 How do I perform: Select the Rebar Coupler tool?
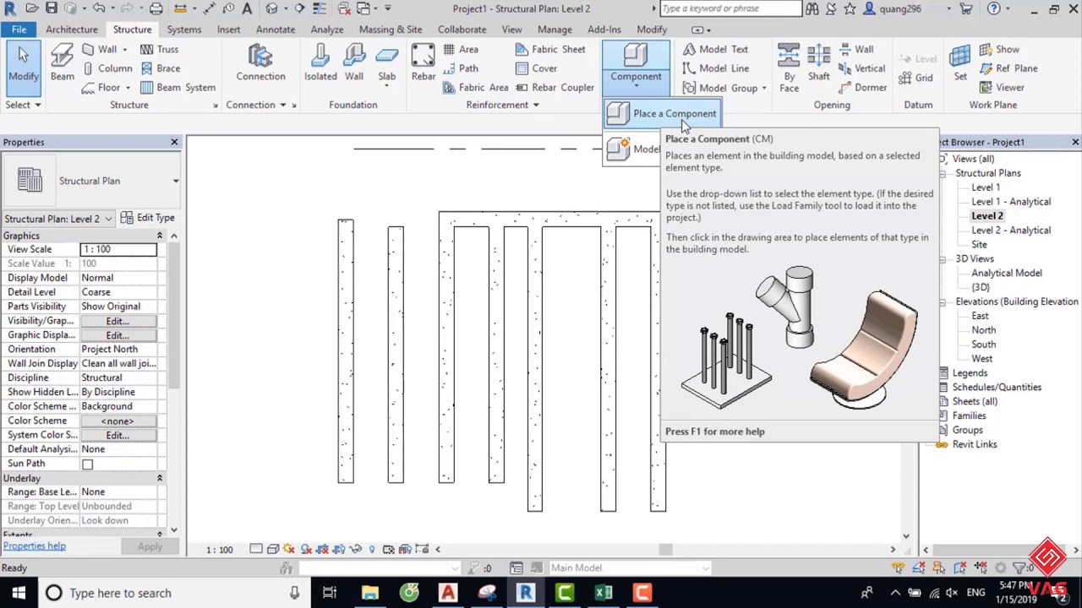(555, 87)
